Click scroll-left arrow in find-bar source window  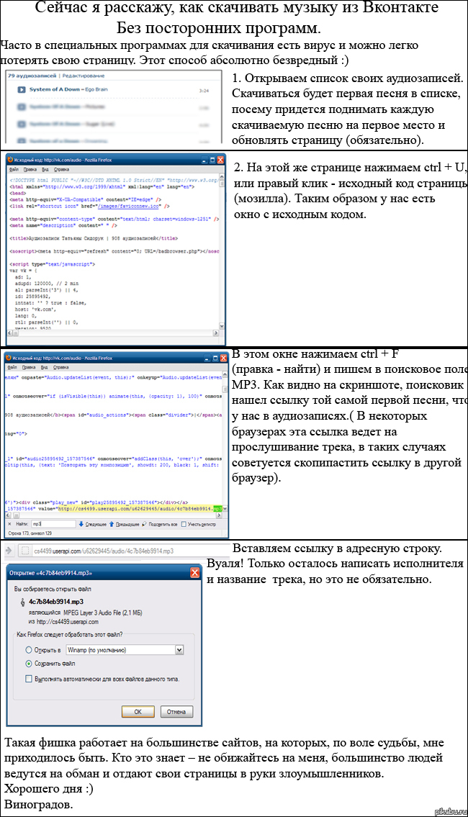click(9, 515)
